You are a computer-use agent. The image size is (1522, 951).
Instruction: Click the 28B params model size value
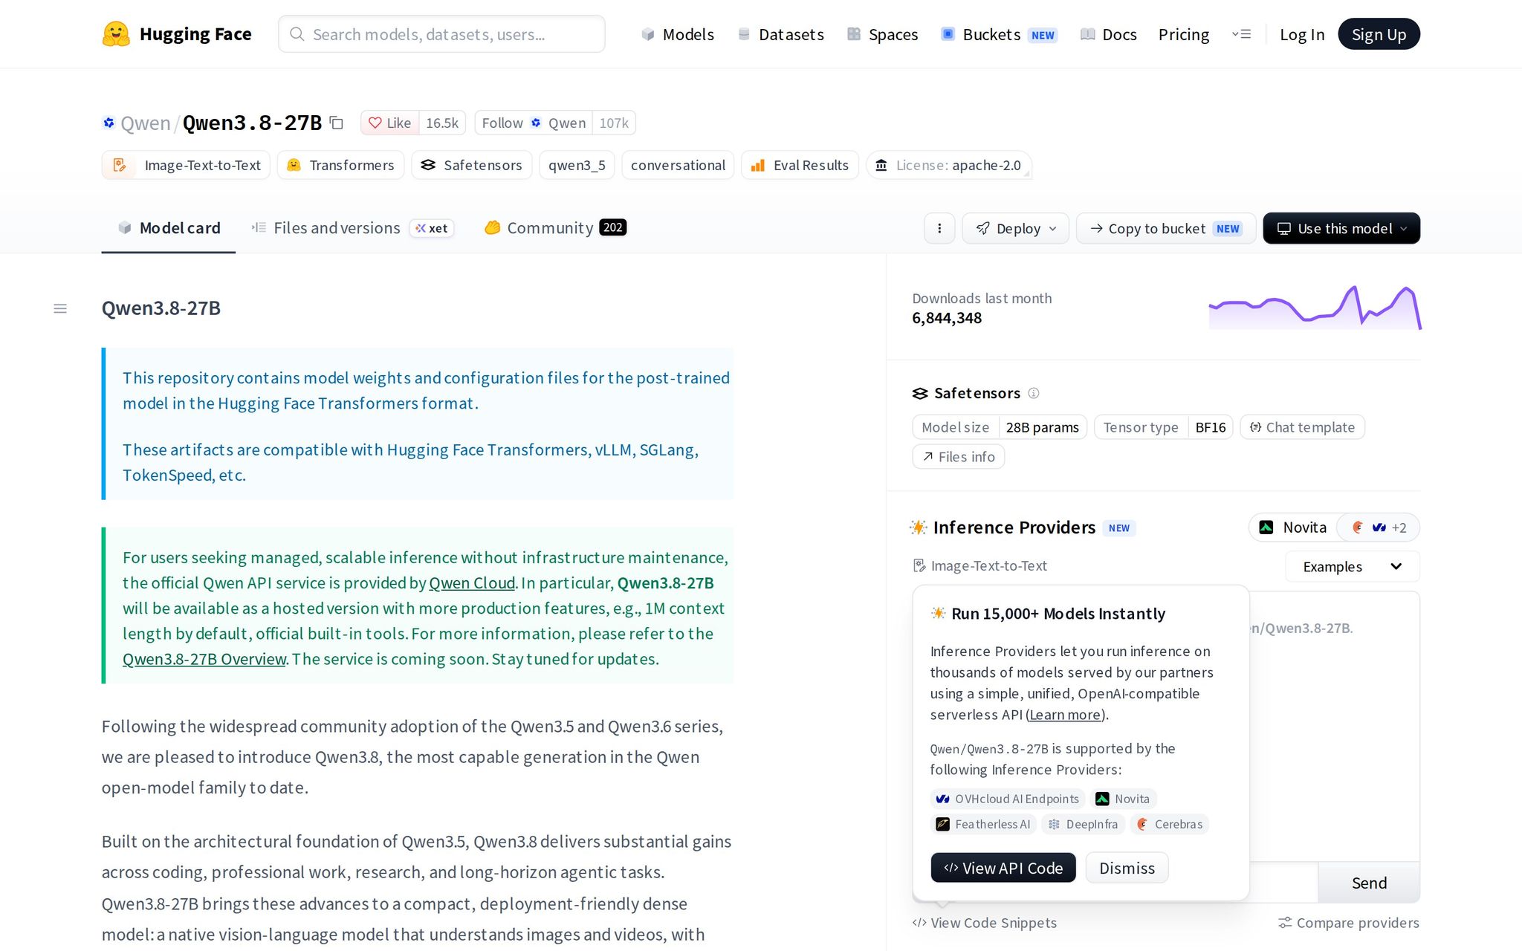(x=1043, y=427)
